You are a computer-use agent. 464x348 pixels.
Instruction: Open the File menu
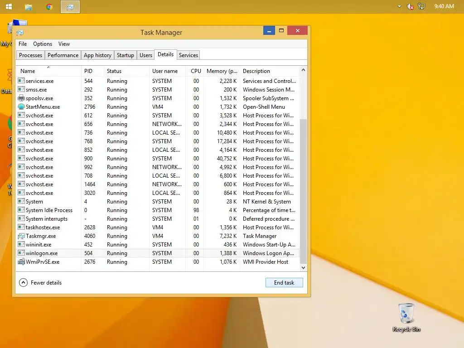(x=23, y=44)
